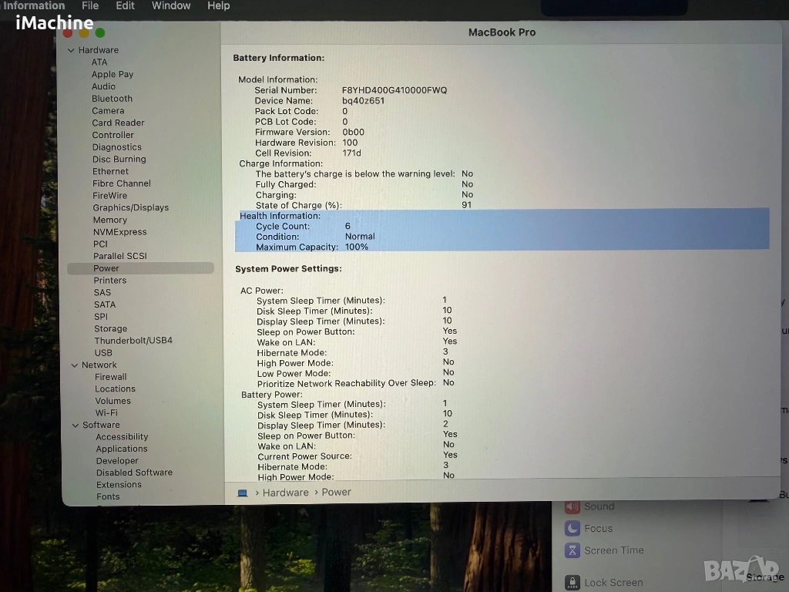Select Thunderbolt/USB4 in the sidebar
The height and width of the screenshot is (592, 789).
133,341
